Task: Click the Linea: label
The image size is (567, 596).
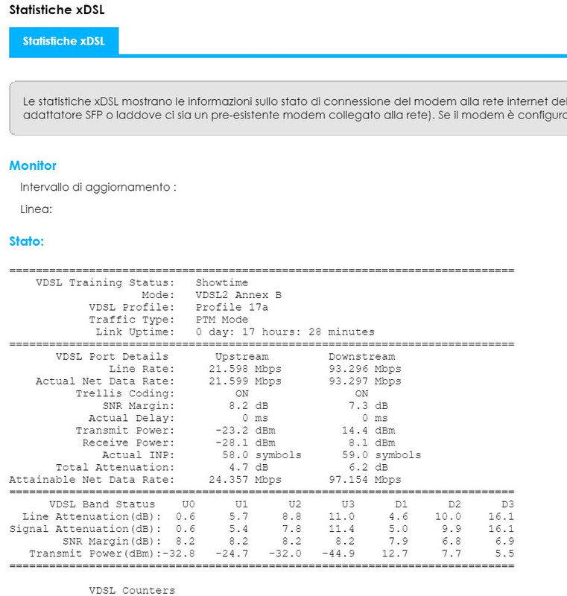Action: tap(36, 209)
